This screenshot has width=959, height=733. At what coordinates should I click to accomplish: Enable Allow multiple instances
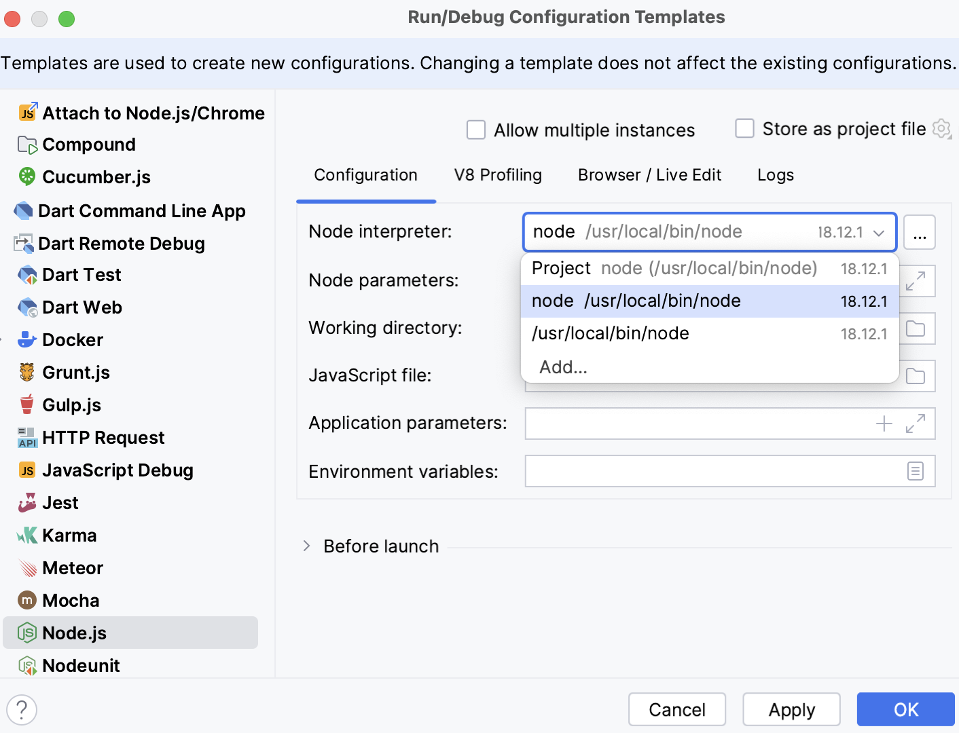(x=476, y=130)
